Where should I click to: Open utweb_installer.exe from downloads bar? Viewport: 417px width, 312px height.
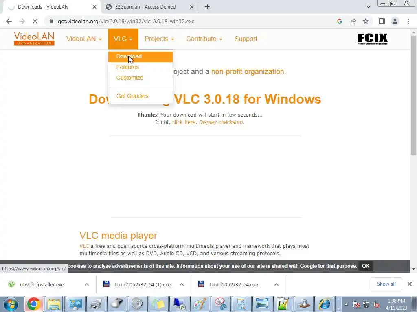pyautogui.click(x=42, y=285)
